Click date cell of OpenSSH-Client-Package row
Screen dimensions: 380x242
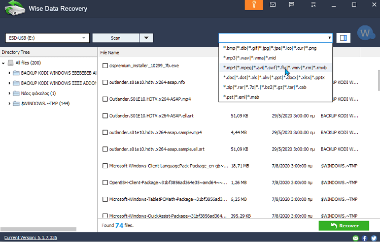coord(292,183)
